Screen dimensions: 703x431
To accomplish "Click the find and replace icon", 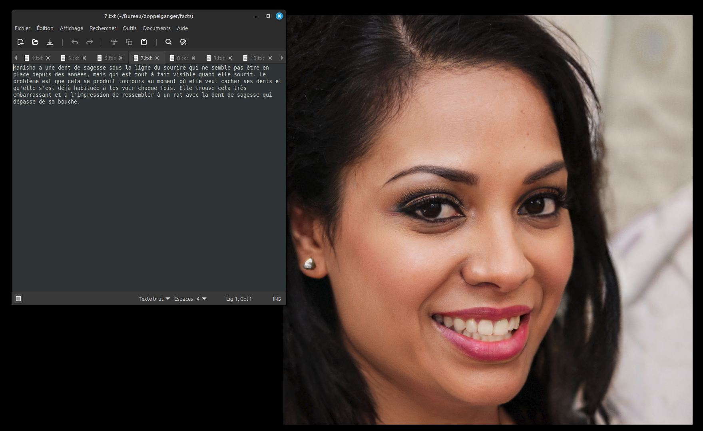I will [x=183, y=42].
